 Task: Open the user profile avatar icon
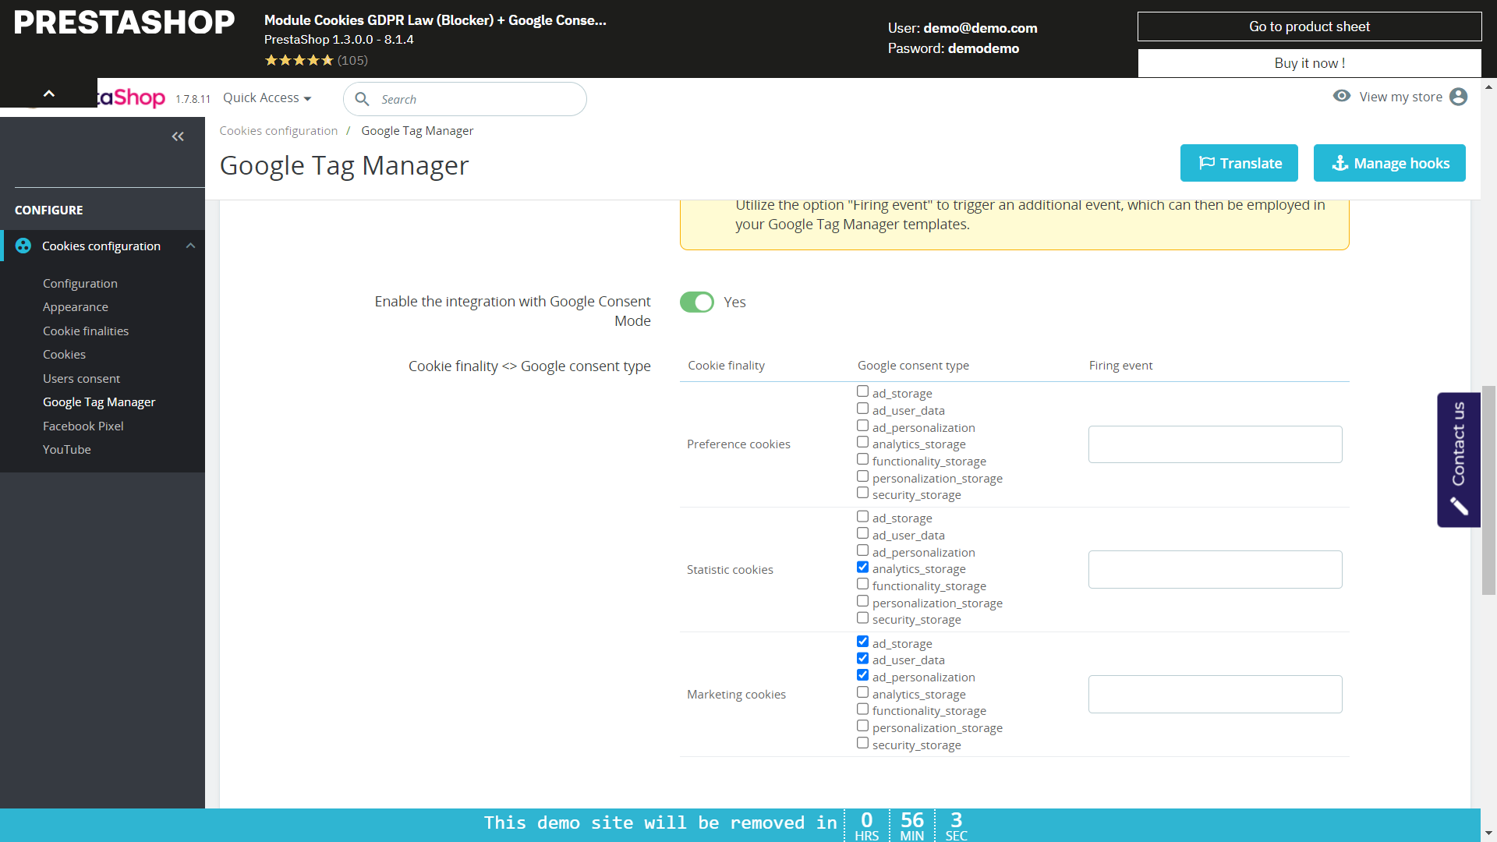coord(1458,97)
